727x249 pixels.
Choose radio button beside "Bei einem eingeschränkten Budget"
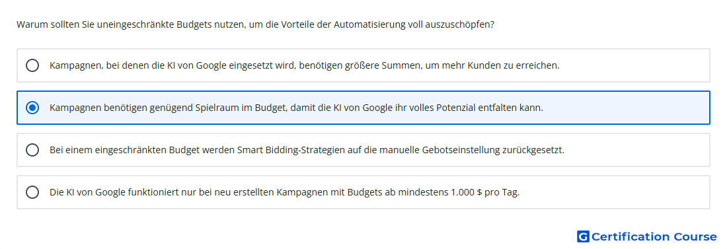[32, 150]
